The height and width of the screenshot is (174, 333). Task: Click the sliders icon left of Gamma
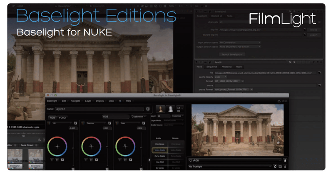tap(83, 123)
